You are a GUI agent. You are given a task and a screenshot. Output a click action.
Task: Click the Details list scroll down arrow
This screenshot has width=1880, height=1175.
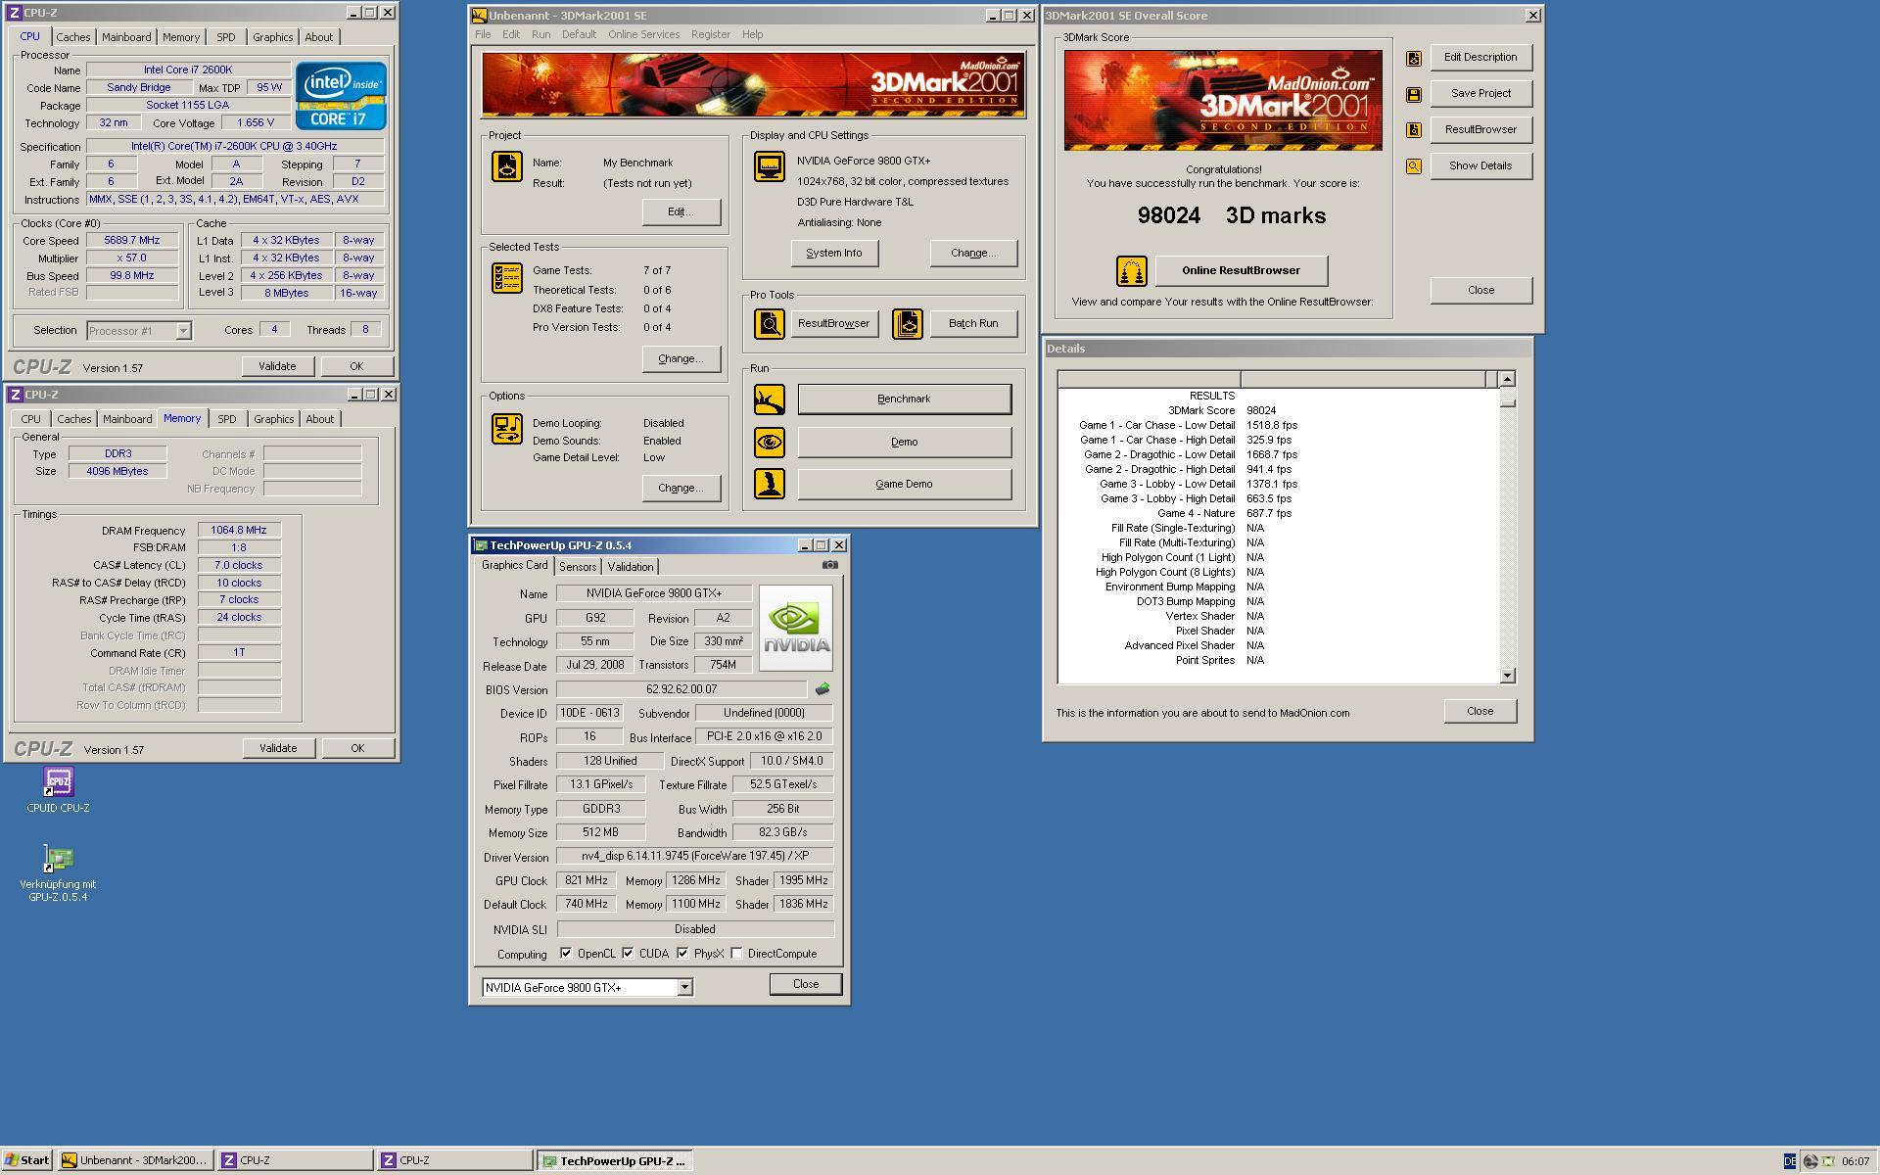(1507, 676)
